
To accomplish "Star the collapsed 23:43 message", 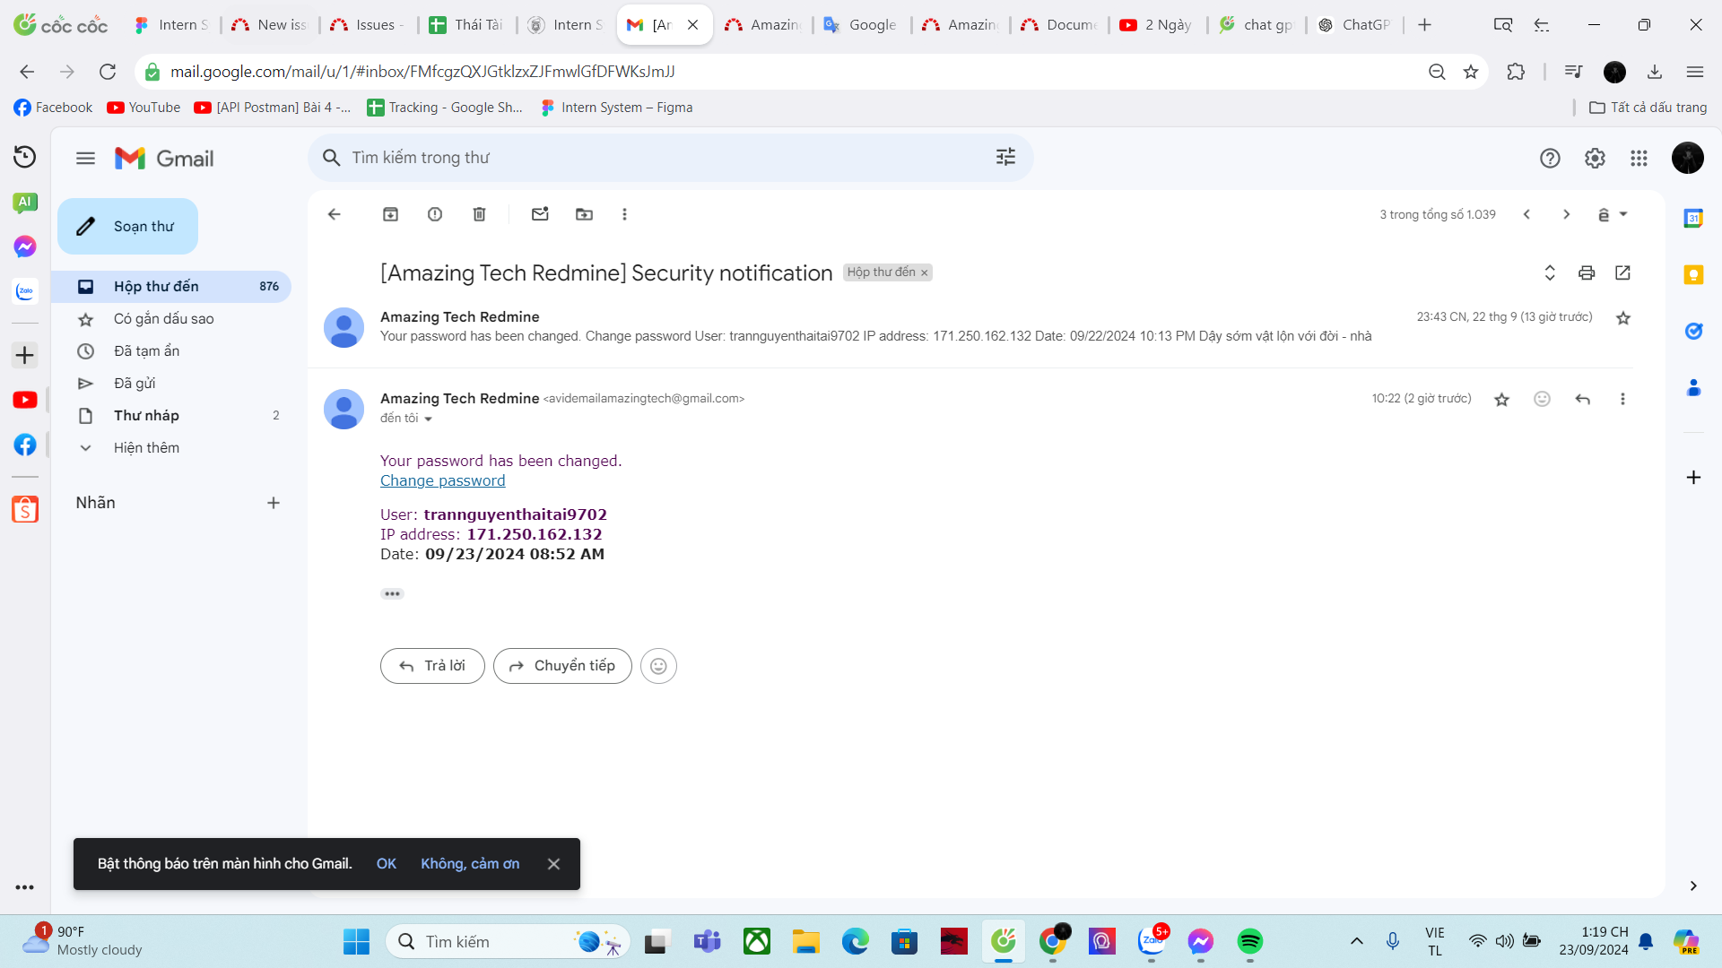I will [1622, 317].
